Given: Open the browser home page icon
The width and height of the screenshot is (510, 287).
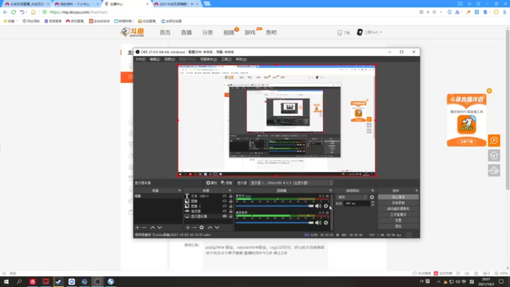Looking at the screenshot, I should [x=33, y=12].
